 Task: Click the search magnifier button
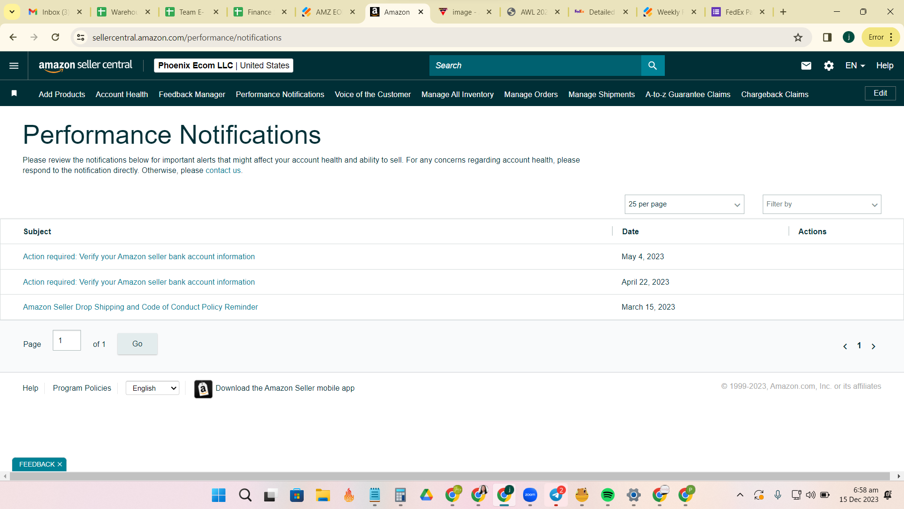(x=653, y=66)
